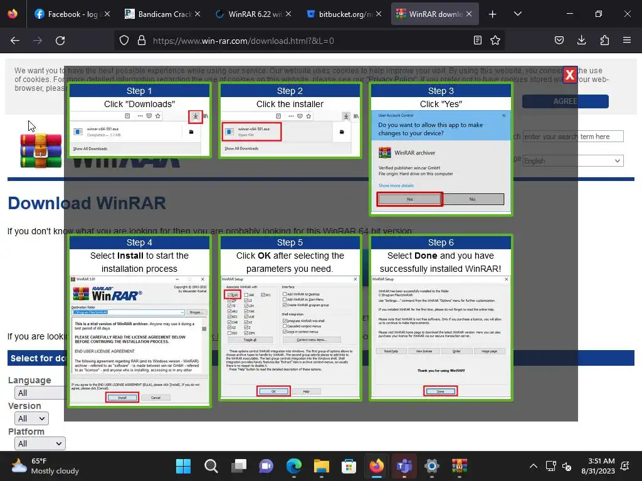List all tabs dropdown arrow
The image size is (642, 481).
[x=517, y=14]
